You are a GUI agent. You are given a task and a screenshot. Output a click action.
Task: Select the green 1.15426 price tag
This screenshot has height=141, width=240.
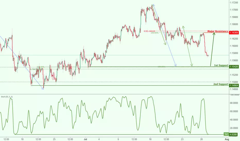tap(234, 67)
